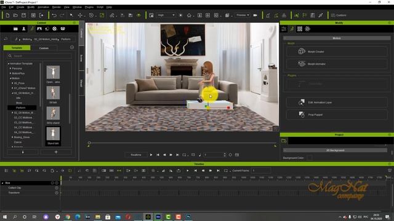This screenshot has width=394, height=221.
Task: Click the Undo arrow icon
Action: coord(54,15)
